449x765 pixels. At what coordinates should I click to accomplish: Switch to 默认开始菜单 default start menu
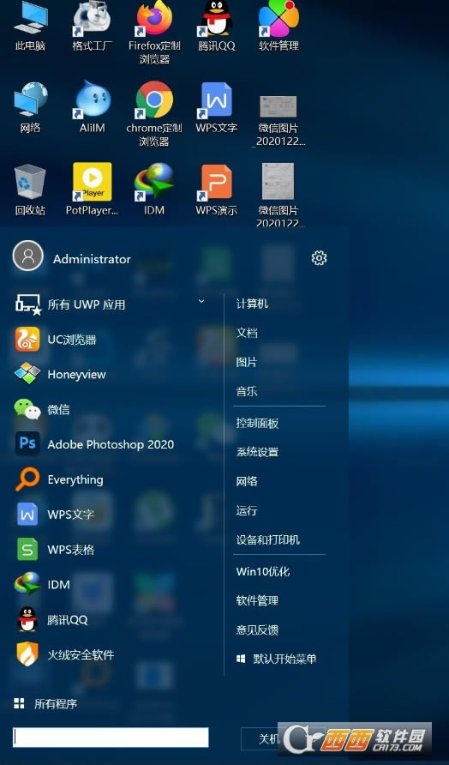(x=277, y=660)
